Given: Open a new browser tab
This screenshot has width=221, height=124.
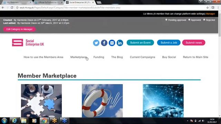Looking at the screenshot, I should point(99,2).
